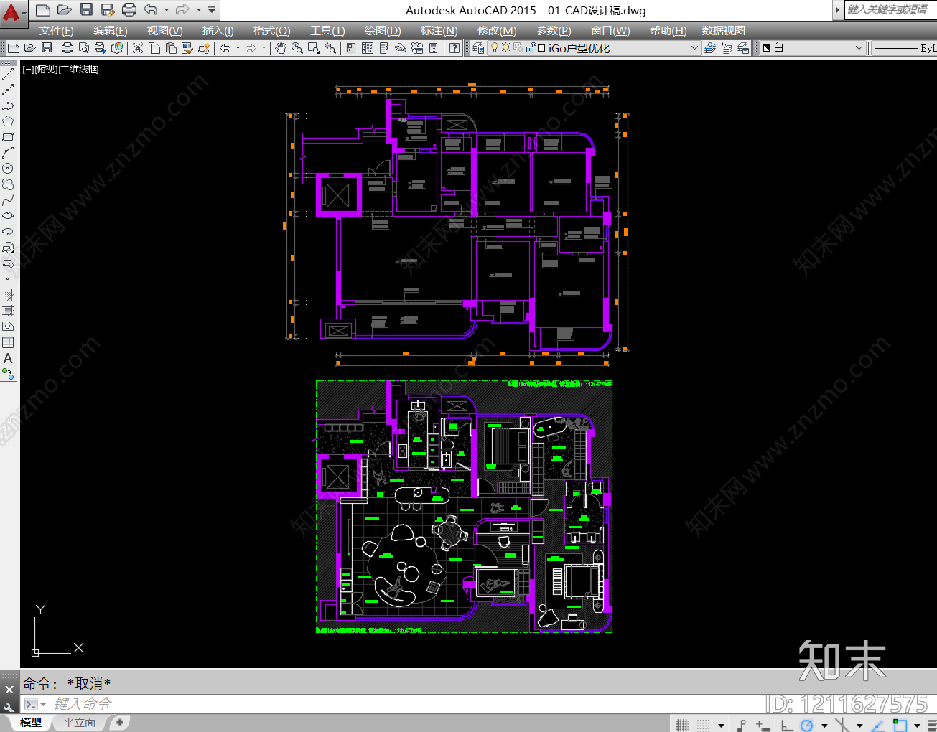This screenshot has height=732, width=937.
Task: Open the QuickCalc calculator icon
Action: click(x=433, y=48)
